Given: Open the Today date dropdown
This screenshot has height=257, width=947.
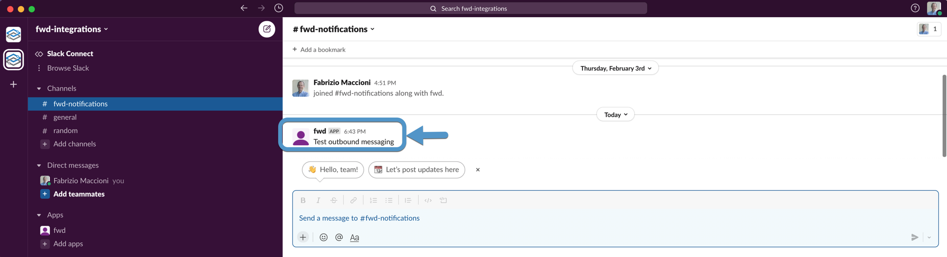Looking at the screenshot, I should pos(616,115).
